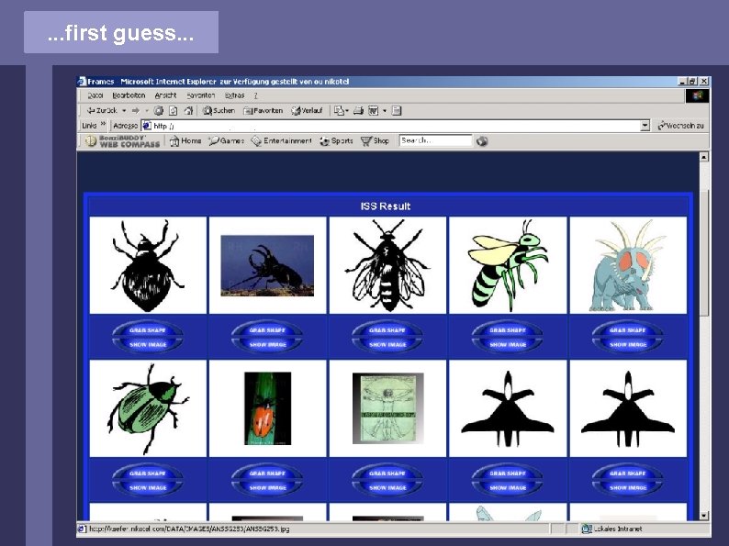Select the black beetle silhouette image
Image resolution: width=729 pixels, height=546 pixels.
coord(148,265)
